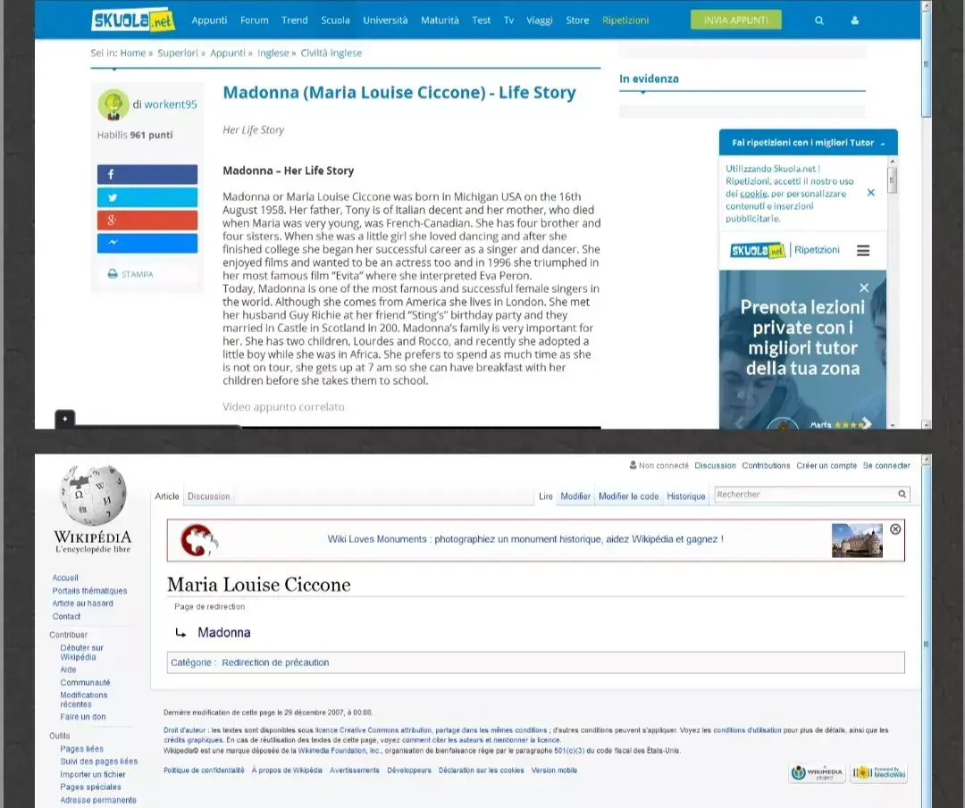Print the article with Stampa
Viewport: 965px width, 808px height.
130,274
